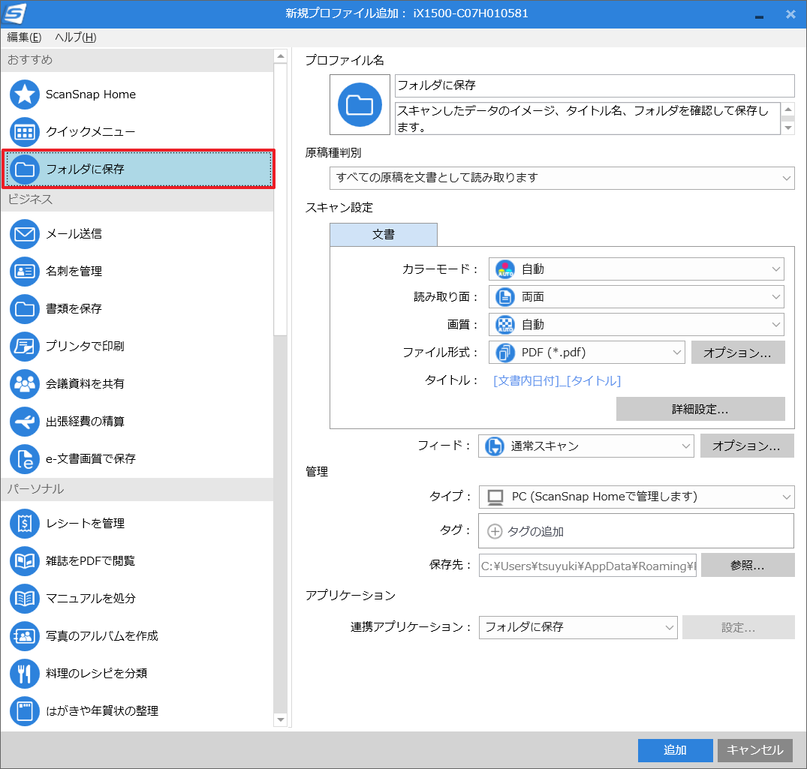Choose the 写真のアルバムを作成 photo icon

click(x=24, y=636)
